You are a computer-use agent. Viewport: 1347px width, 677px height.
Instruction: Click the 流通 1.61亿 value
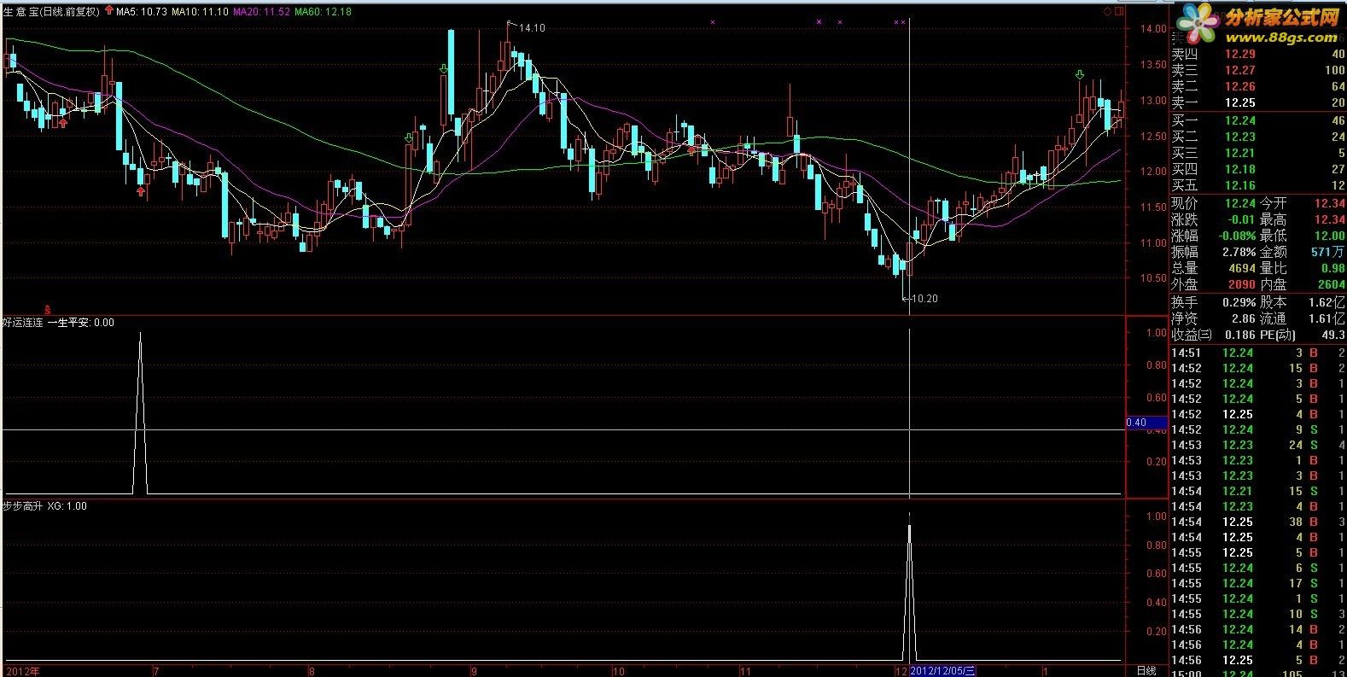pos(1328,318)
